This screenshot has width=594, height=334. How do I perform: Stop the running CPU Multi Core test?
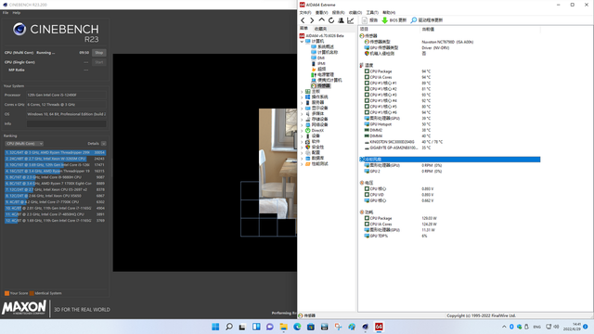click(99, 53)
